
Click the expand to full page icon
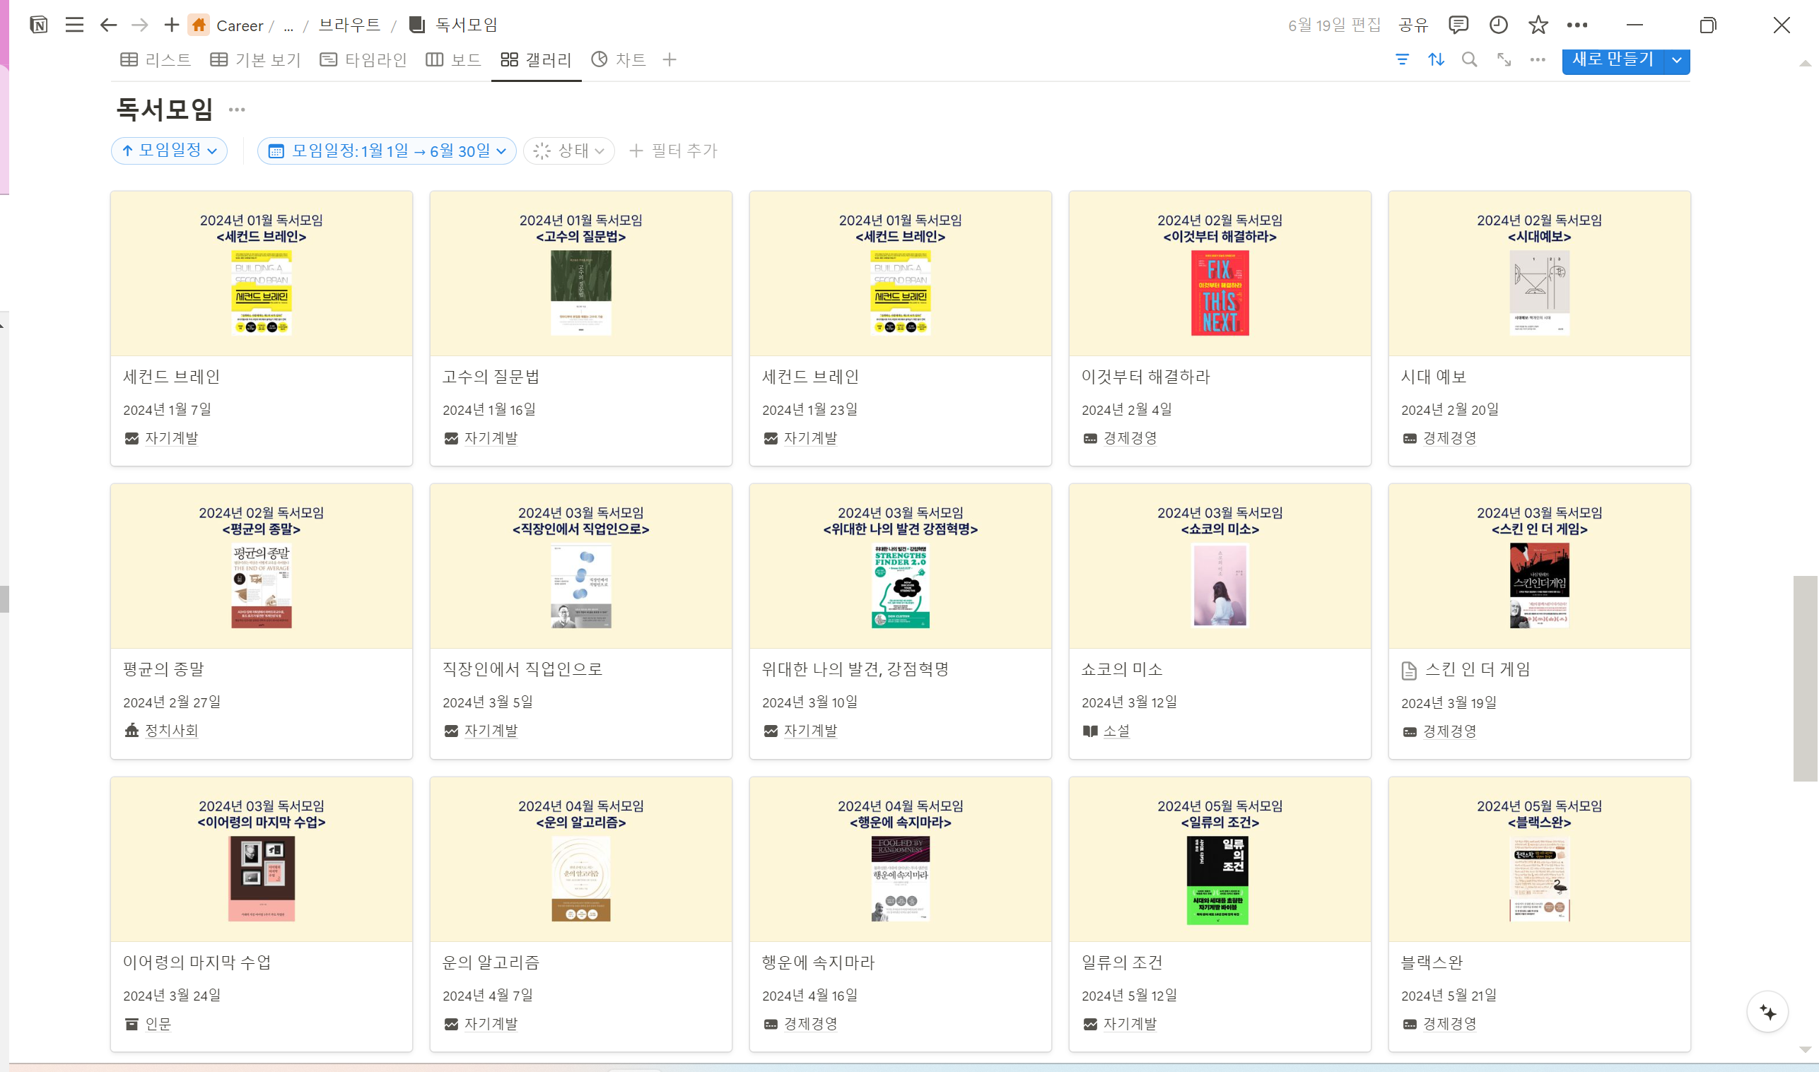tap(1504, 59)
